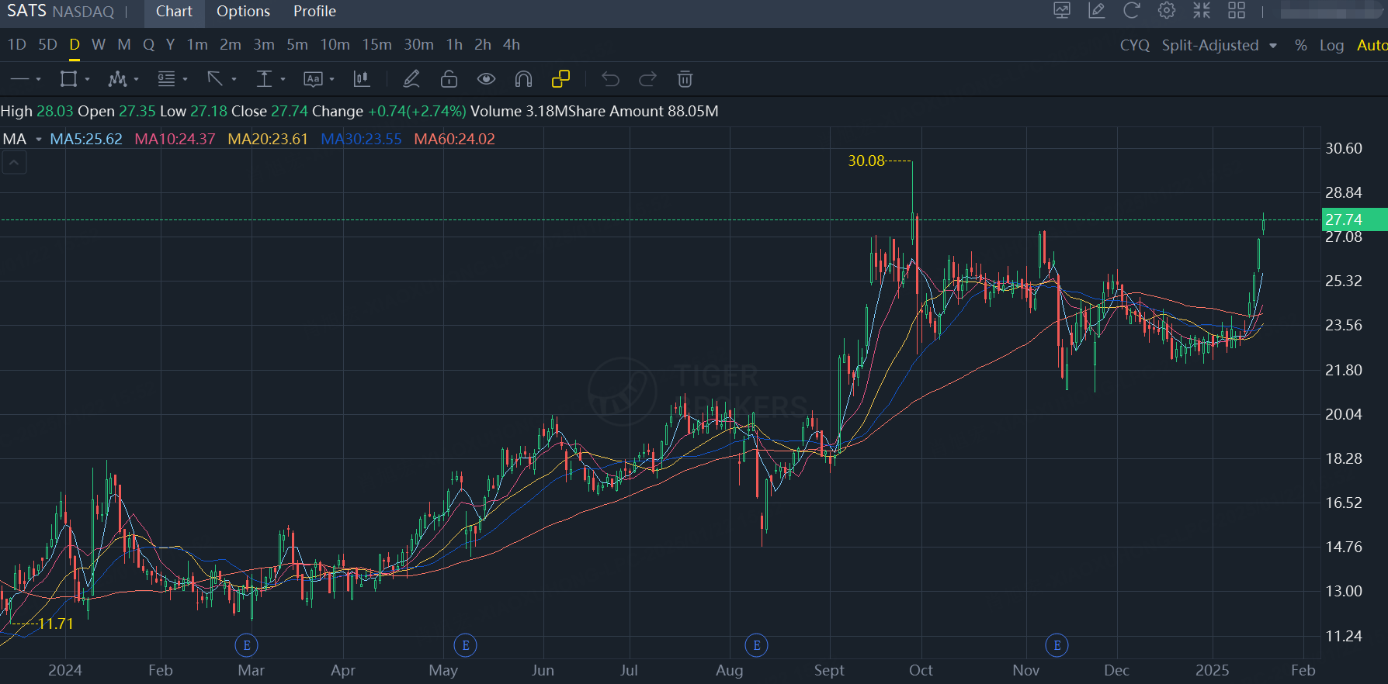This screenshot has width=1388, height=684.
Task: Switch to the 4h interval
Action: click(x=512, y=45)
